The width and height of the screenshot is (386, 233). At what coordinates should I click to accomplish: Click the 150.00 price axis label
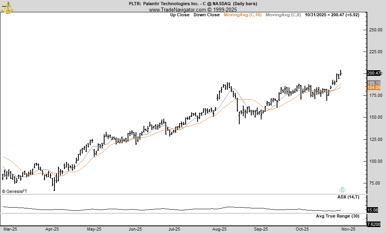[376, 117]
